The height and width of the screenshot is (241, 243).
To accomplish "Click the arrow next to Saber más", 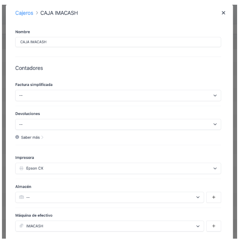I will [x=43, y=138].
